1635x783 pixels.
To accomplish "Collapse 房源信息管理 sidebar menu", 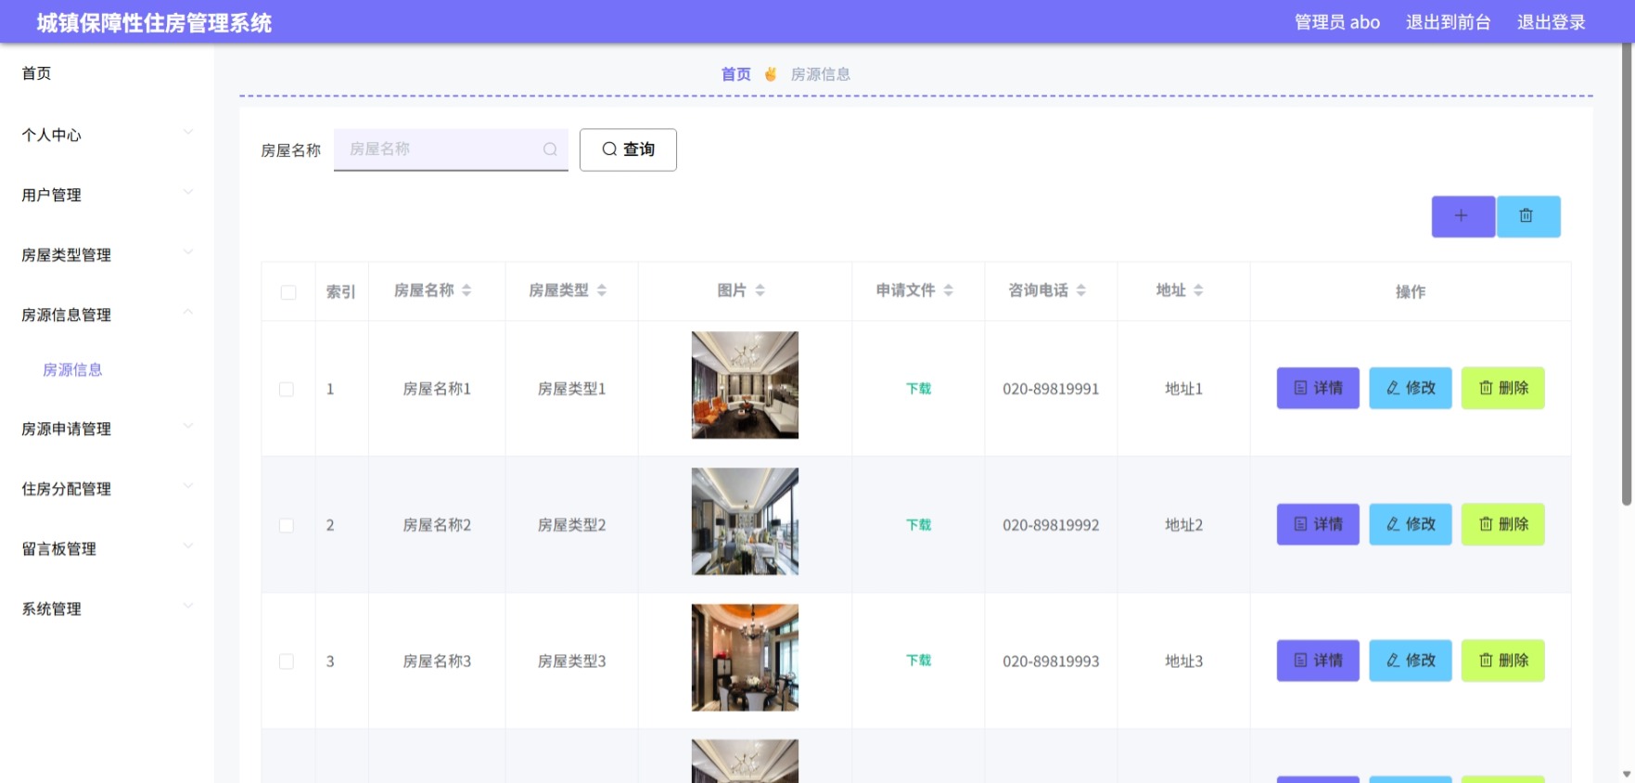I will click(107, 314).
